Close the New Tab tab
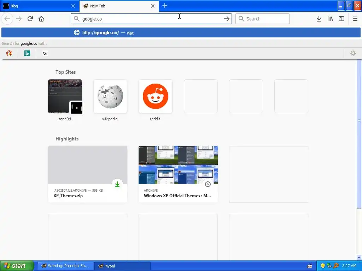This screenshot has height=271, width=362. point(153,6)
